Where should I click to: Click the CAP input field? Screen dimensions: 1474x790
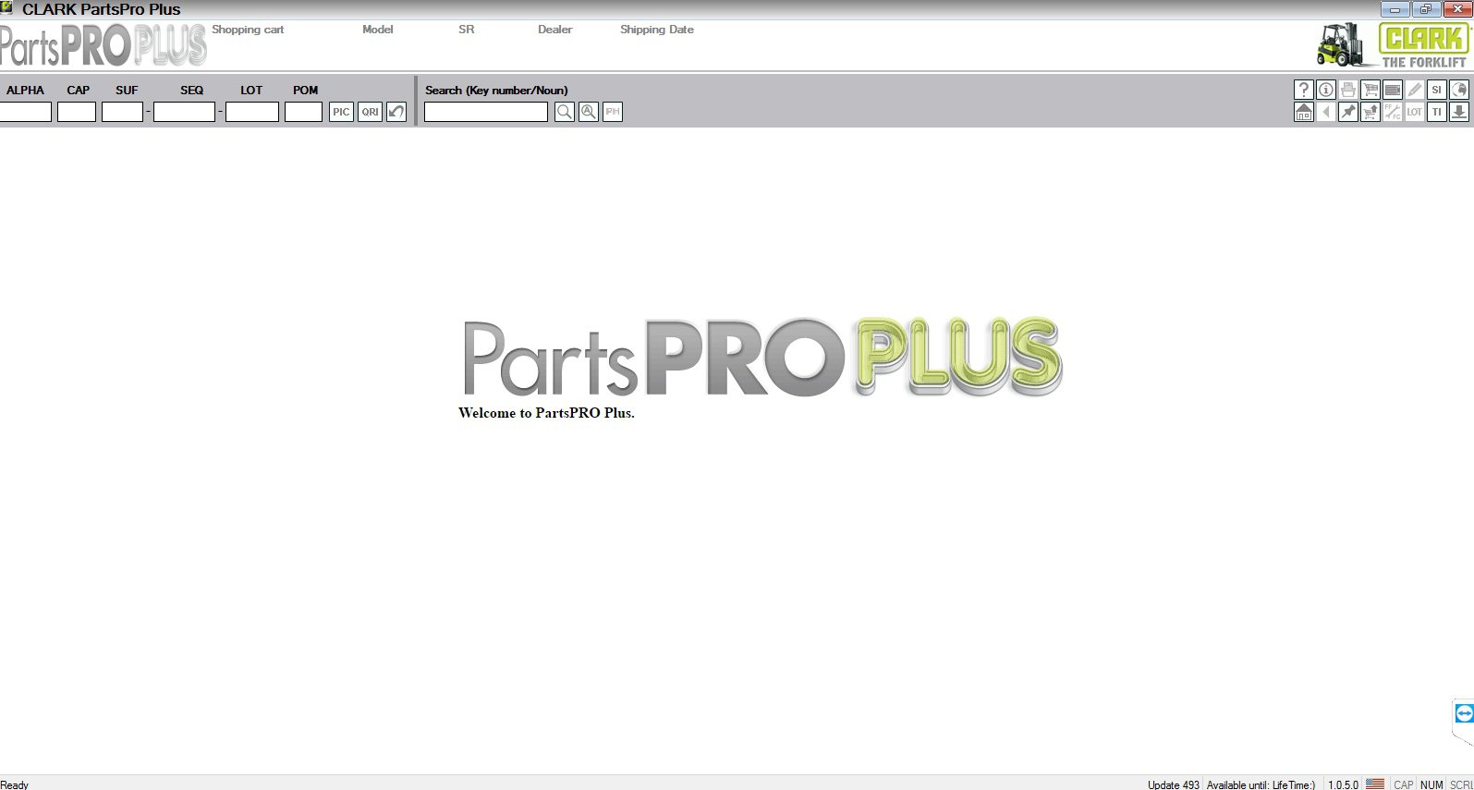pos(77,112)
